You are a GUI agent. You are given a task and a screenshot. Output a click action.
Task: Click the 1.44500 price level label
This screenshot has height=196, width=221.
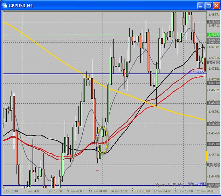click(x=214, y=185)
